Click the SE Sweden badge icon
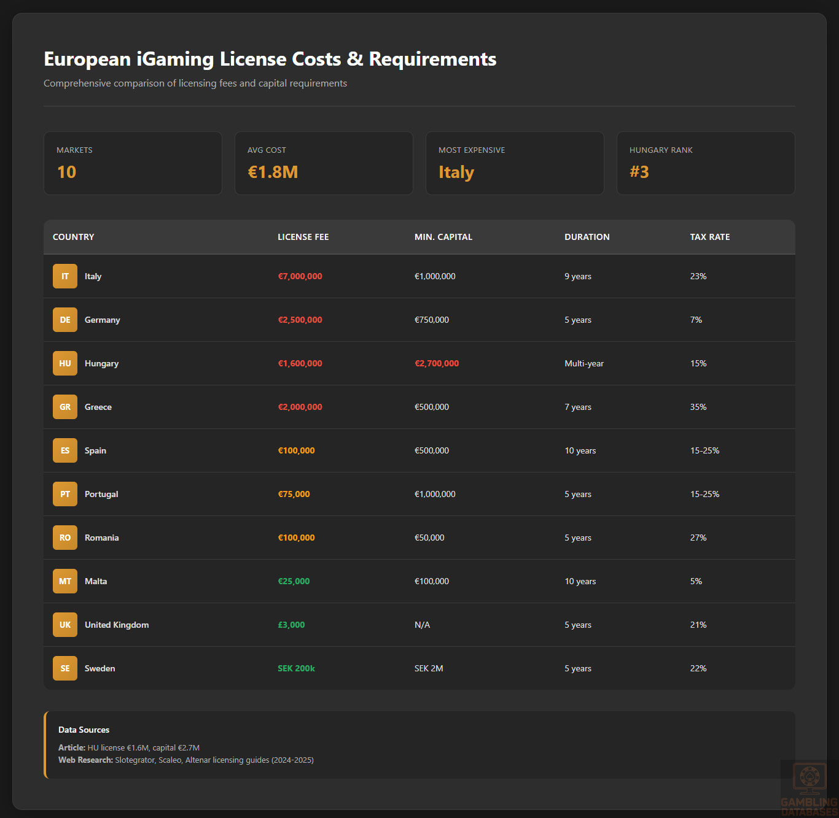 65,668
